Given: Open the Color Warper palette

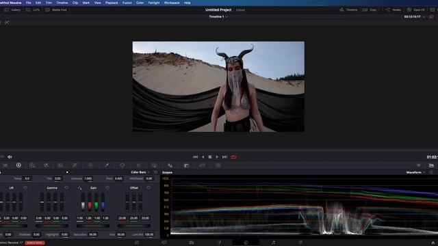Looking at the screenshot, I should 90,165.
